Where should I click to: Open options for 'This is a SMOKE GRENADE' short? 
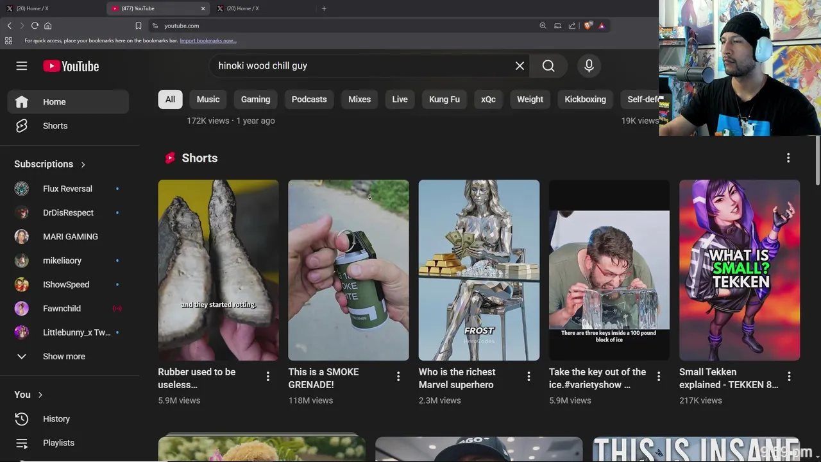tap(398, 377)
